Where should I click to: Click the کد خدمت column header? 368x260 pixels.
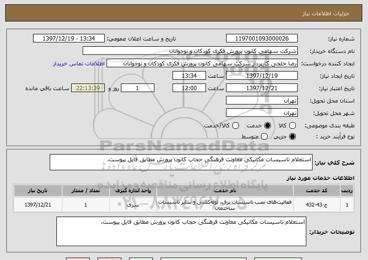tap(316, 191)
